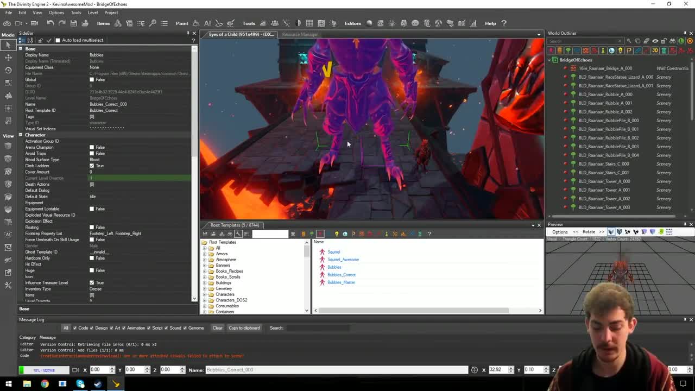This screenshot has width=695, height=391.
Task: Toggle Auto load multiselect checkbox
Action: point(58,40)
